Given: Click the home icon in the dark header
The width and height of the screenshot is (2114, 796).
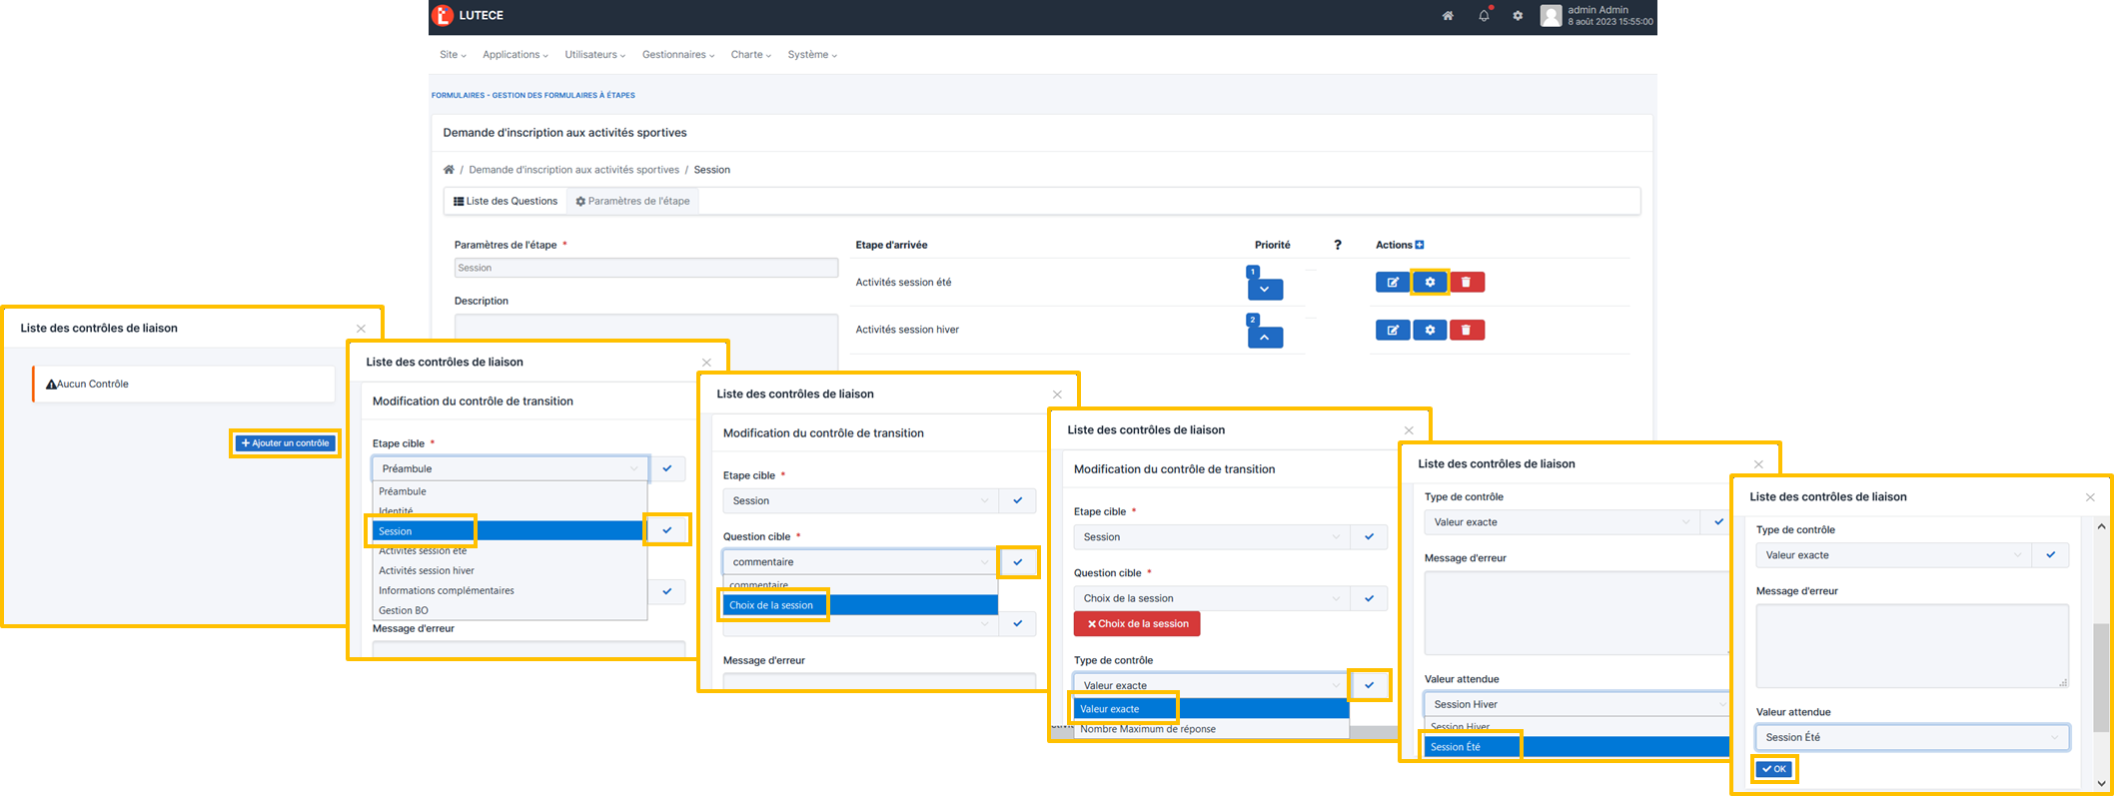Looking at the screenshot, I should [x=1447, y=16].
